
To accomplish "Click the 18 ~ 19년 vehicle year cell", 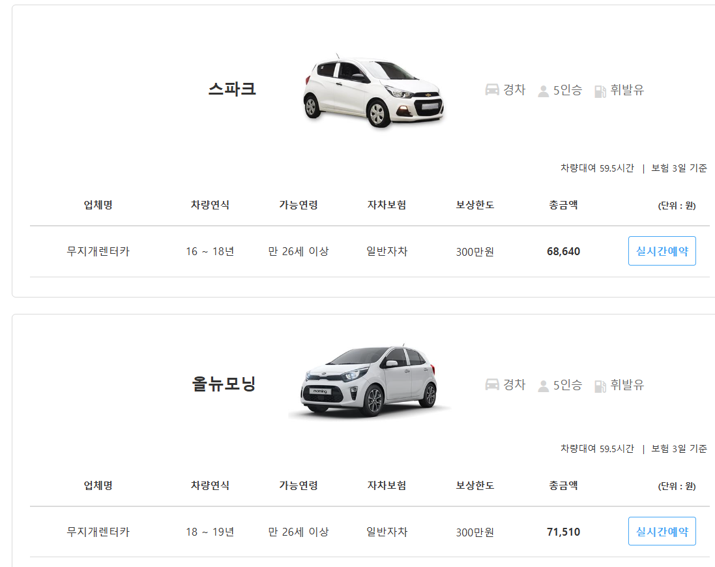I will point(210,532).
